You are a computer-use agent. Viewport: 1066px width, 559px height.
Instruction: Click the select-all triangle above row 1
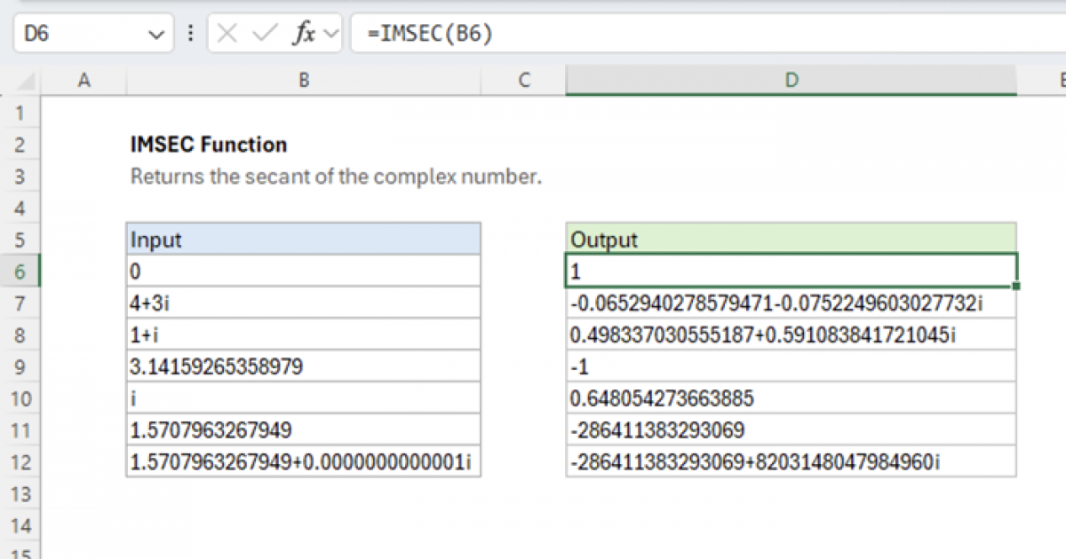tap(24, 80)
